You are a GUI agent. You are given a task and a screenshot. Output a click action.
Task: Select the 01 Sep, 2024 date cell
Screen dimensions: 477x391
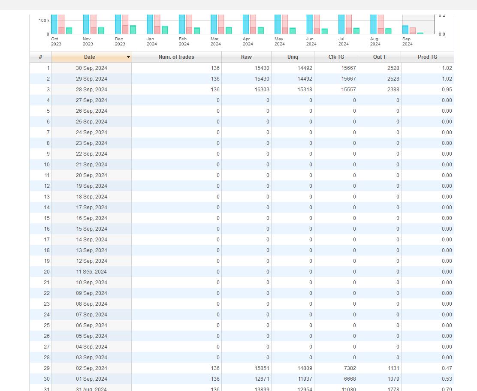(91, 379)
